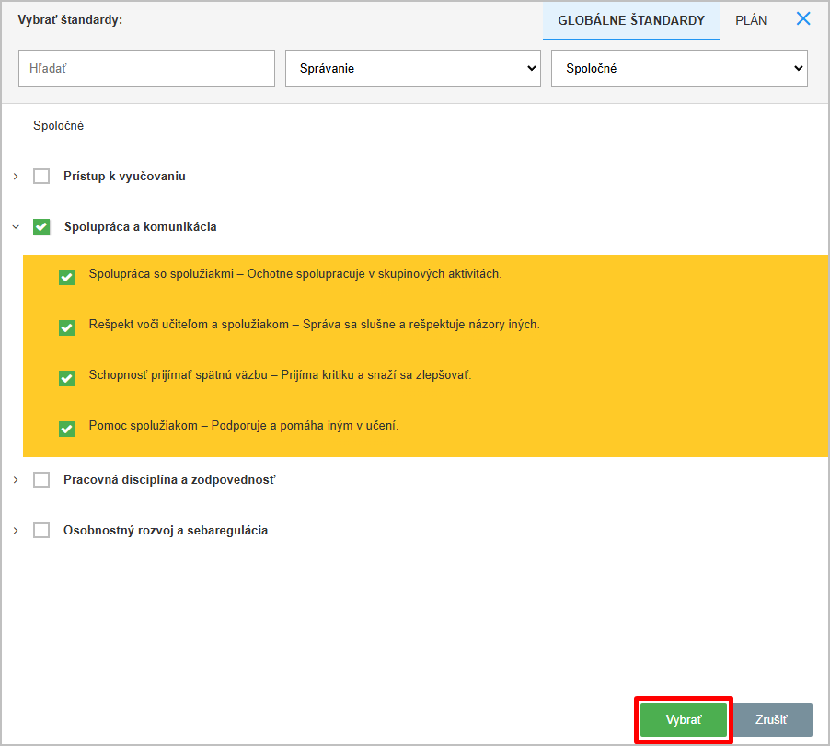Open the Správanie dropdown
This screenshot has width=830, height=746.
(x=412, y=69)
